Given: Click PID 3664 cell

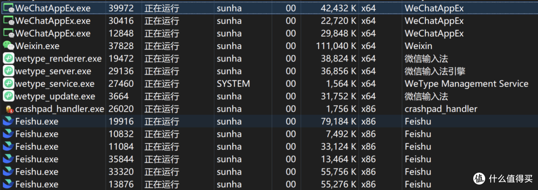Looking at the screenshot, I should (119, 96).
